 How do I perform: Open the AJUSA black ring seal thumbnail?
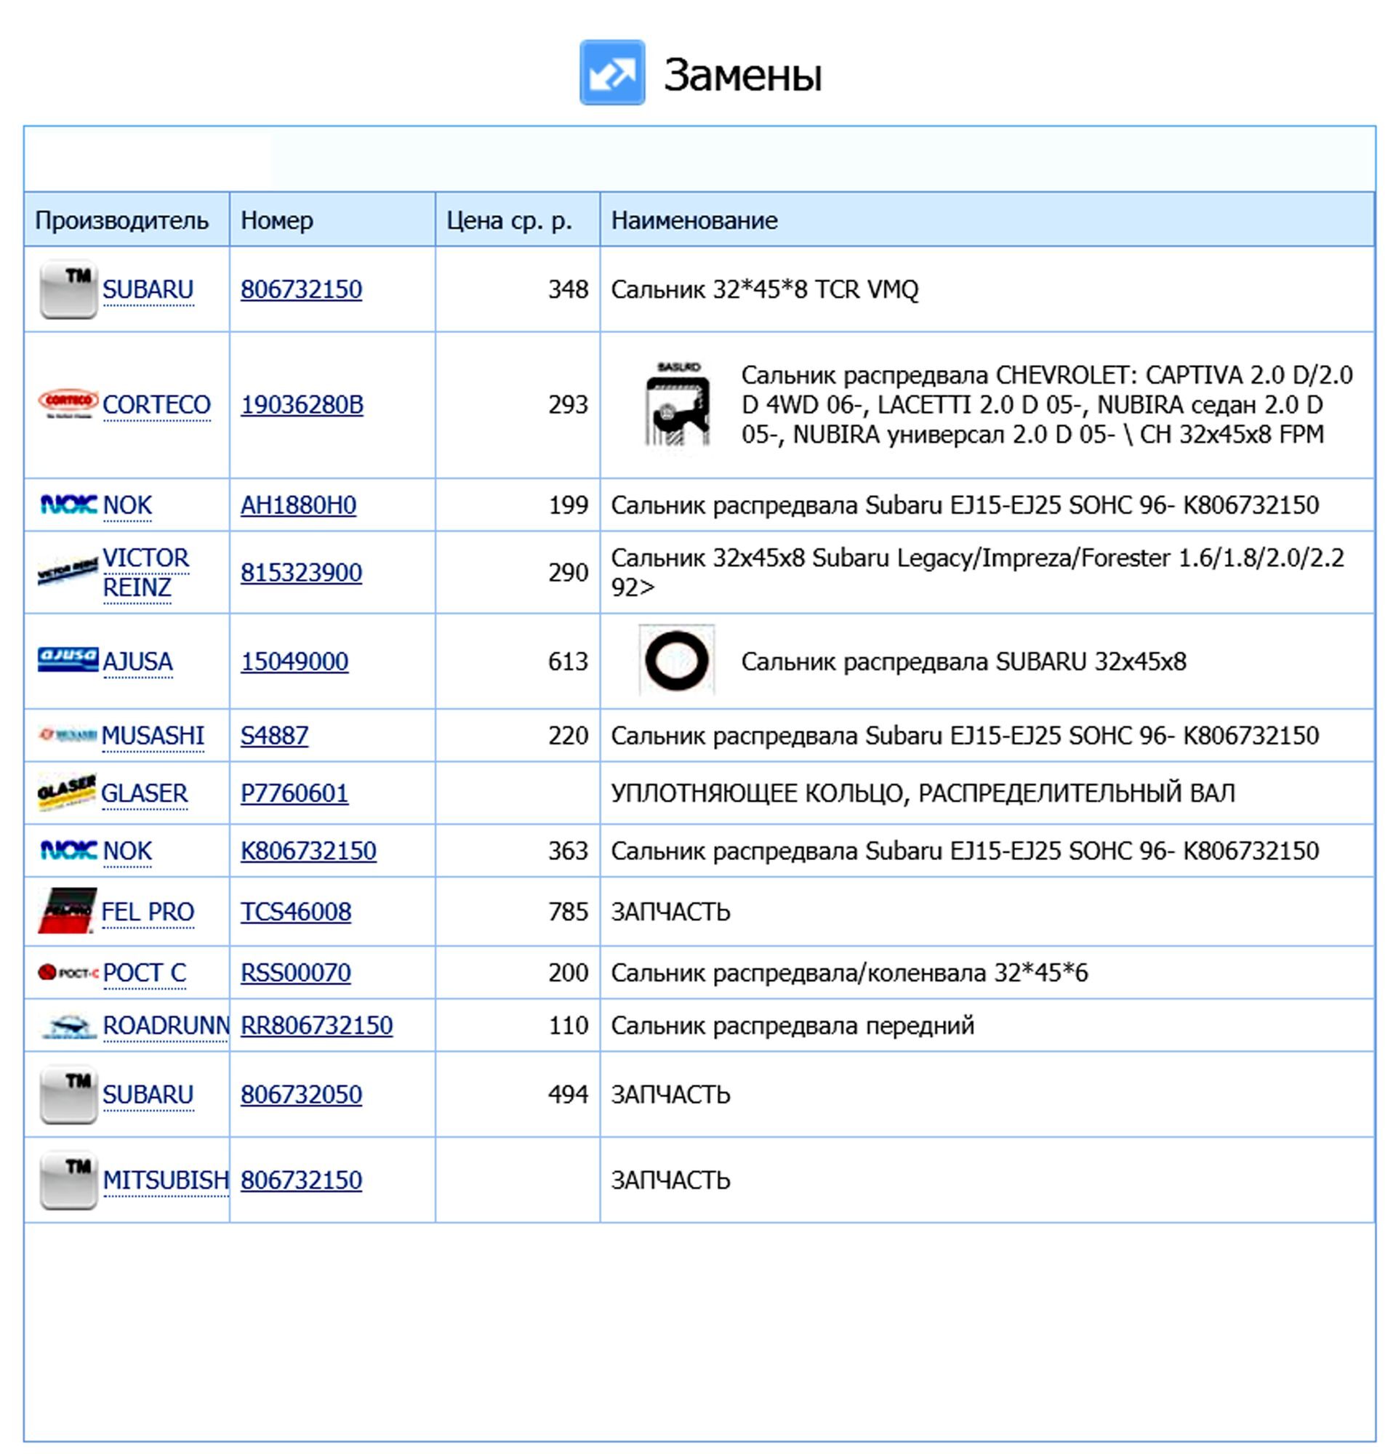tap(677, 661)
